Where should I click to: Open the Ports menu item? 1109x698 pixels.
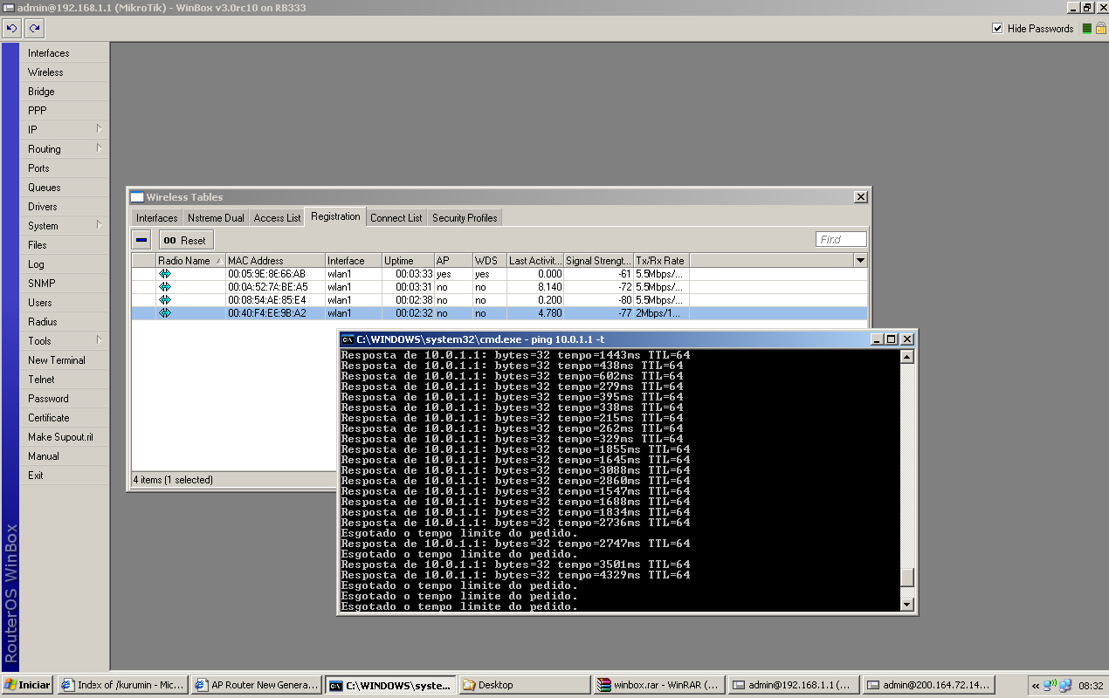click(65, 168)
